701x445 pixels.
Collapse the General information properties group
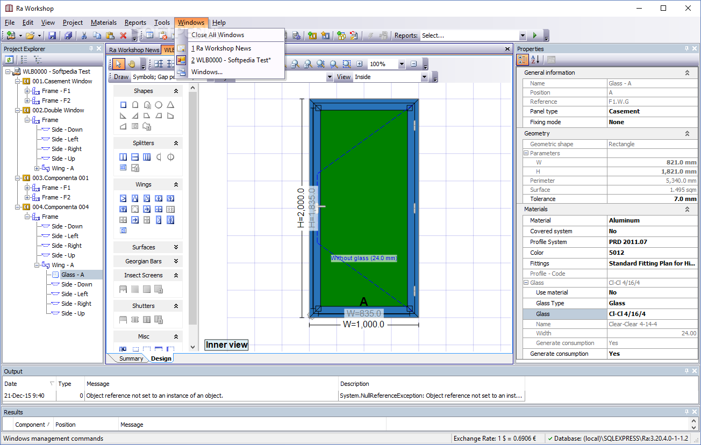tap(686, 73)
